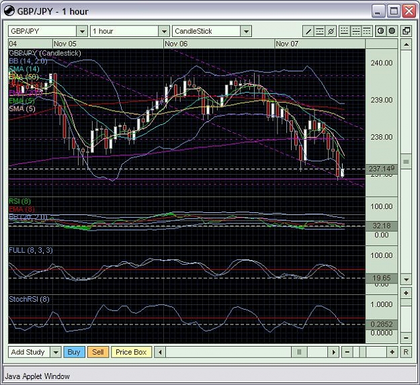Viewport: 420px width, 385px height.
Task: Click the horizontal scrollbar thumb
Action: tap(299, 352)
